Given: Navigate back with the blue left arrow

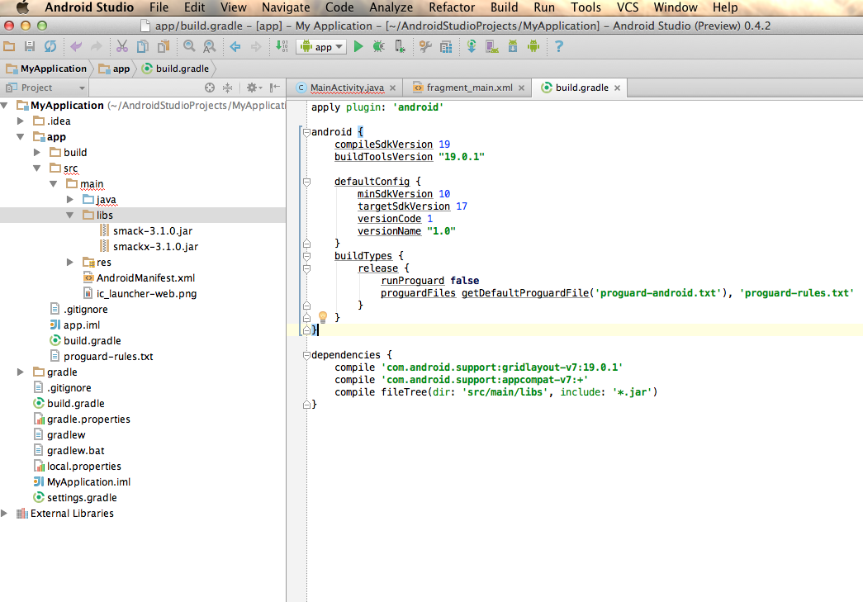Looking at the screenshot, I should pos(235,47).
